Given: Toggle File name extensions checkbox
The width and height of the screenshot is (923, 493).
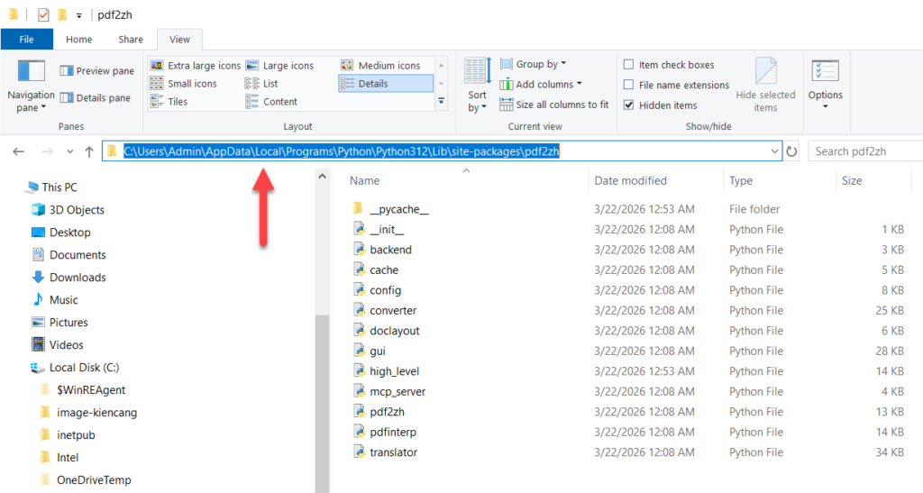Looking at the screenshot, I should point(628,85).
